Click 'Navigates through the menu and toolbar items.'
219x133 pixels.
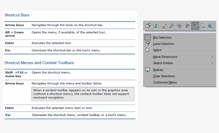pyautogui.click(x=67, y=83)
